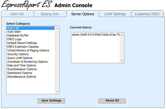Select Date and Time Options category
166x109 pixels.
point(31,65)
